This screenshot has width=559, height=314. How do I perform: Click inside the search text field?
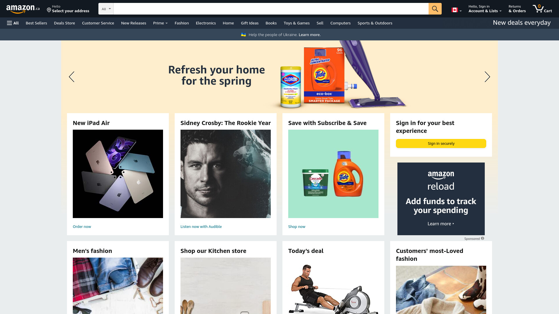point(271,9)
